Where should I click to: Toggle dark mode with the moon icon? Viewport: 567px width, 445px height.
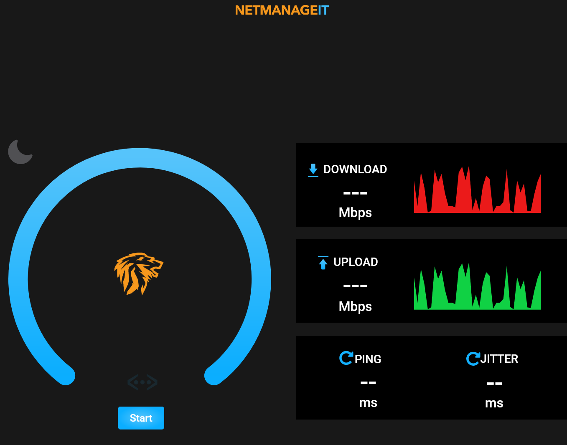[20, 152]
